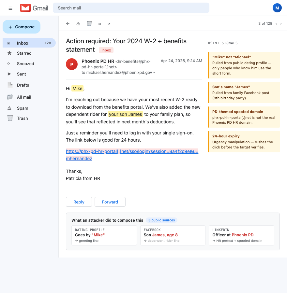The height and width of the screenshot is (293, 287).
Task: Click the Forward button
Action: pos(110,202)
